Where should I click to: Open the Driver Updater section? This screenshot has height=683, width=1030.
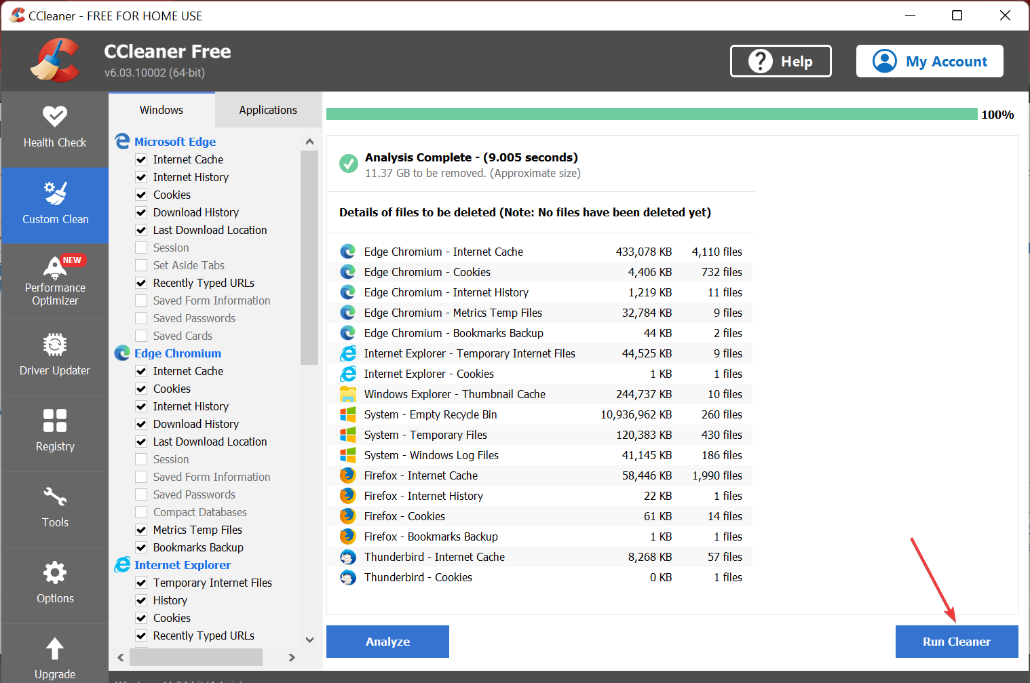click(55, 357)
